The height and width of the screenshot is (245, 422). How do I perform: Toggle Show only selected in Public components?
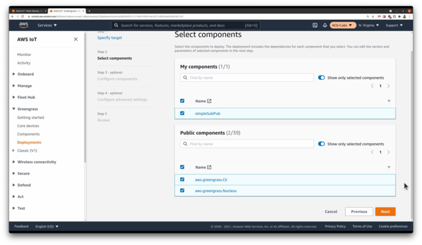[321, 144]
